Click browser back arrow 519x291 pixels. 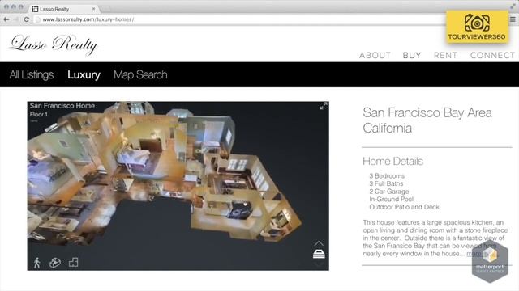[6, 19]
